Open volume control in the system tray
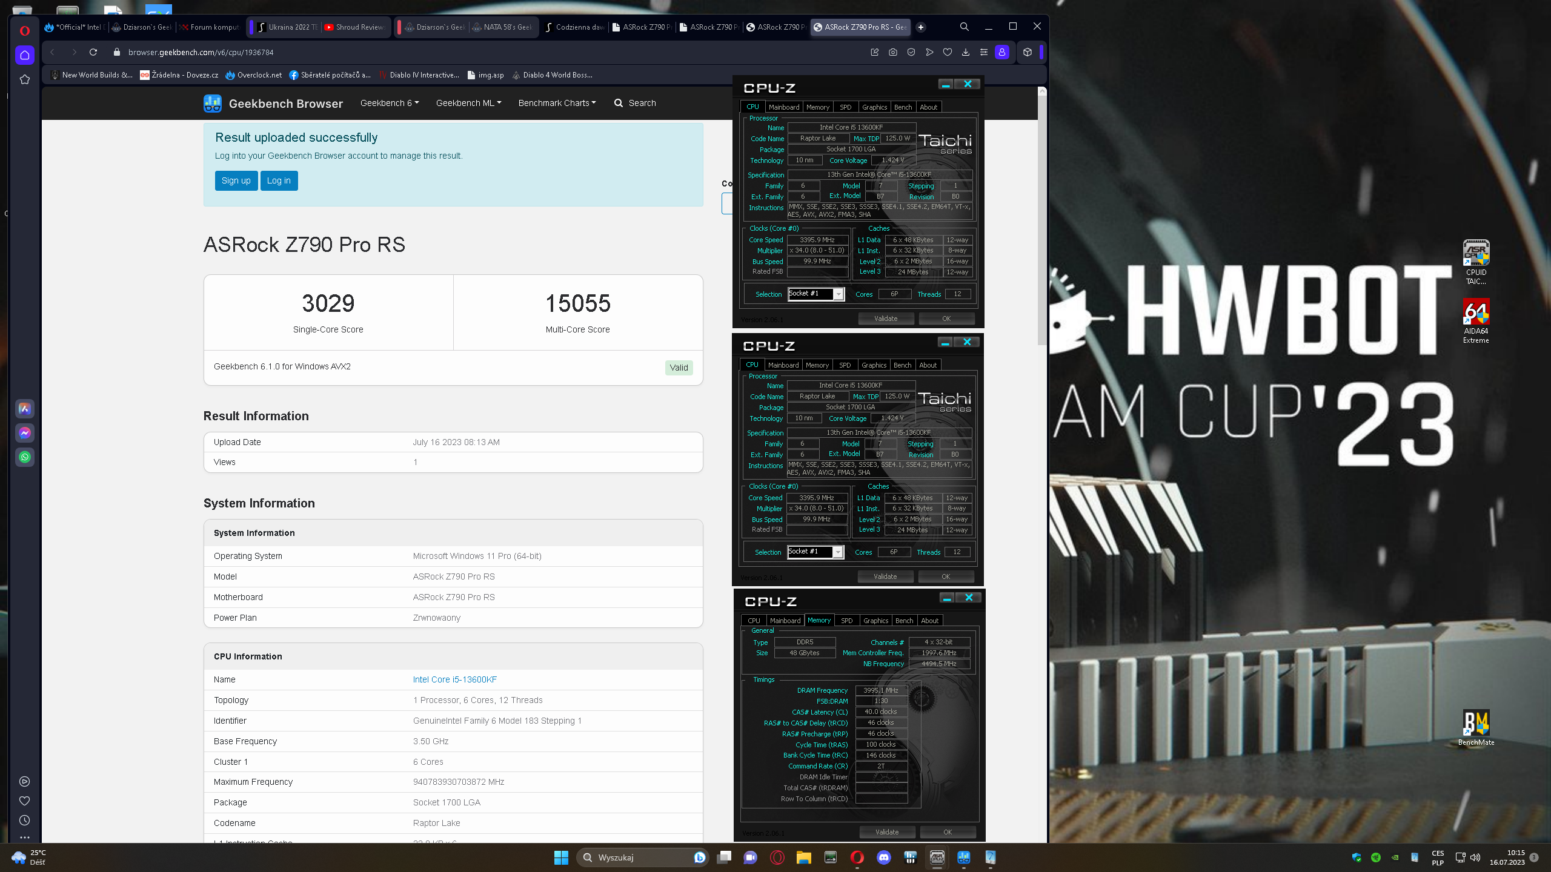This screenshot has width=1551, height=872. tap(1475, 857)
